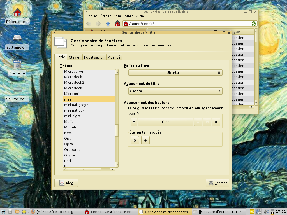Image resolution: width=287 pixels, height=215 pixels.
Task: Open the window manager title-bar menu arrow
Action: point(55,33)
